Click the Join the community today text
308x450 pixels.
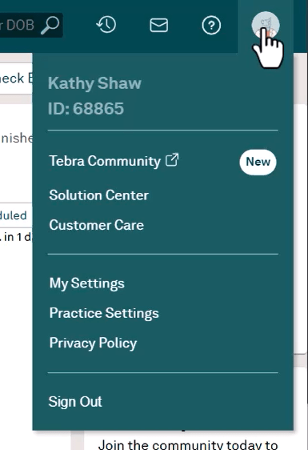tap(188, 444)
